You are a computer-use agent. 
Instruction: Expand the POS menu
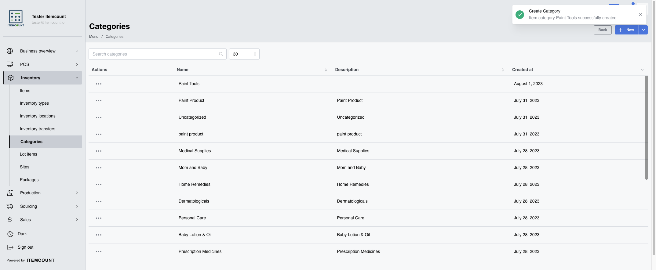pos(43,64)
